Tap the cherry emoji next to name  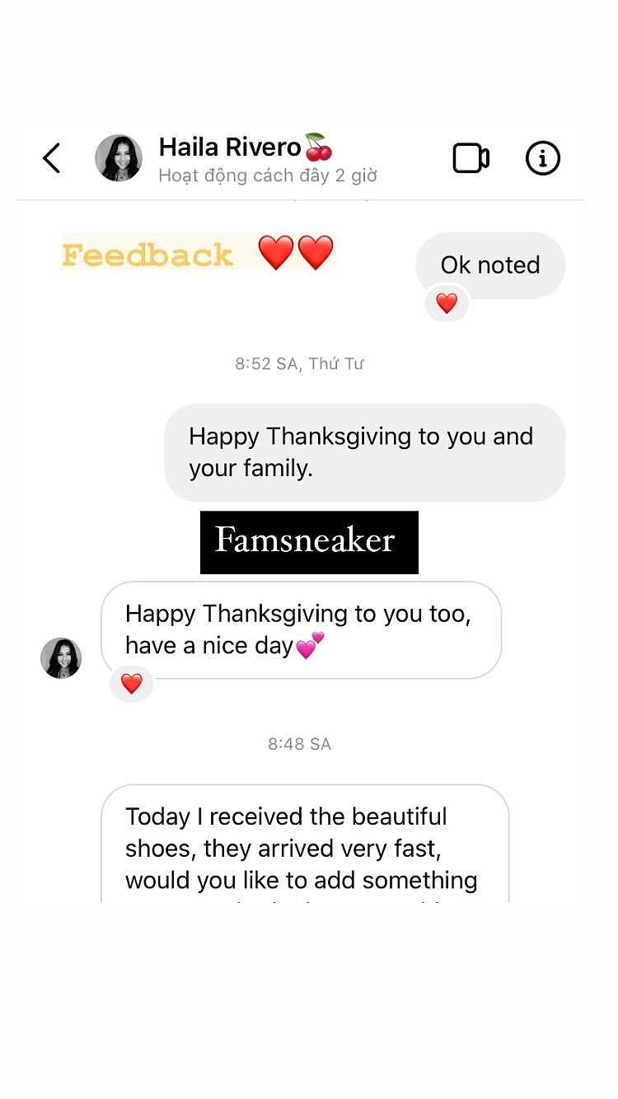pyautogui.click(x=319, y=147)
